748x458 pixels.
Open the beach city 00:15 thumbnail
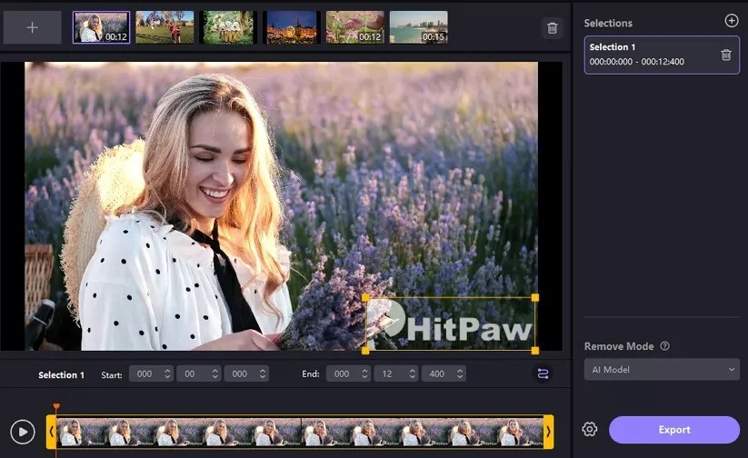[x=419, y=27]
